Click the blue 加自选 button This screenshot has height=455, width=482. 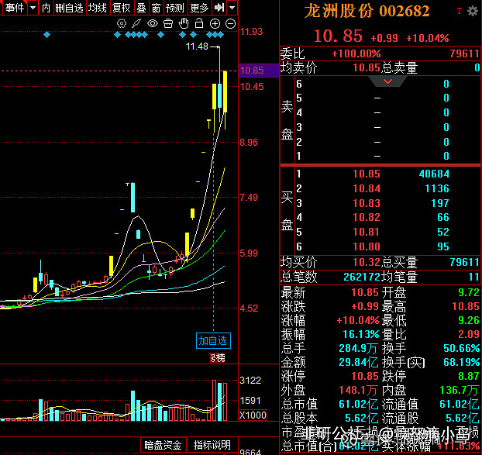click(x=213, y=340)
